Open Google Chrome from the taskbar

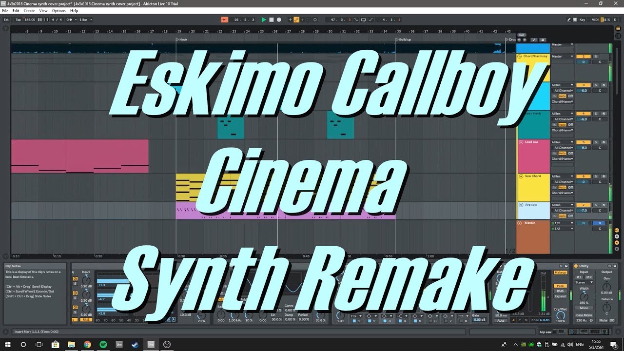coord(87,344)
